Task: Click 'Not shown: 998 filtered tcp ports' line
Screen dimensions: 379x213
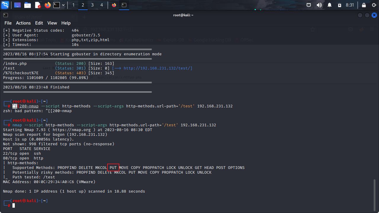Action: [59, 144]
